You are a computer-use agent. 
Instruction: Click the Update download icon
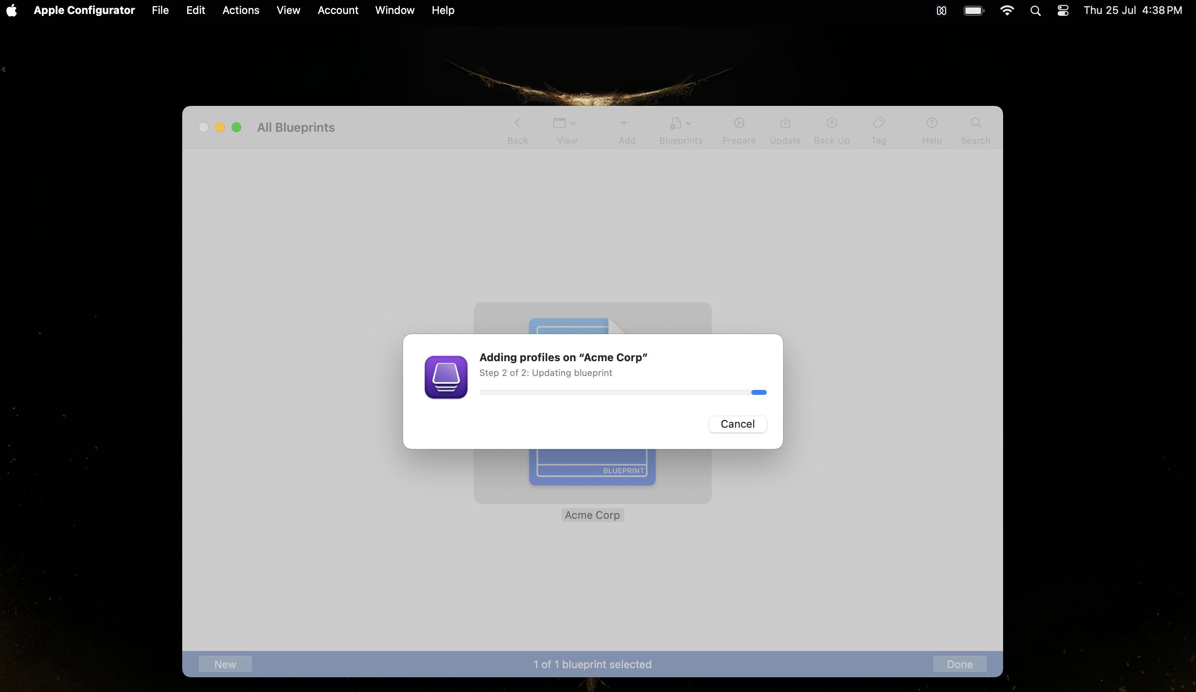point(785,123)
